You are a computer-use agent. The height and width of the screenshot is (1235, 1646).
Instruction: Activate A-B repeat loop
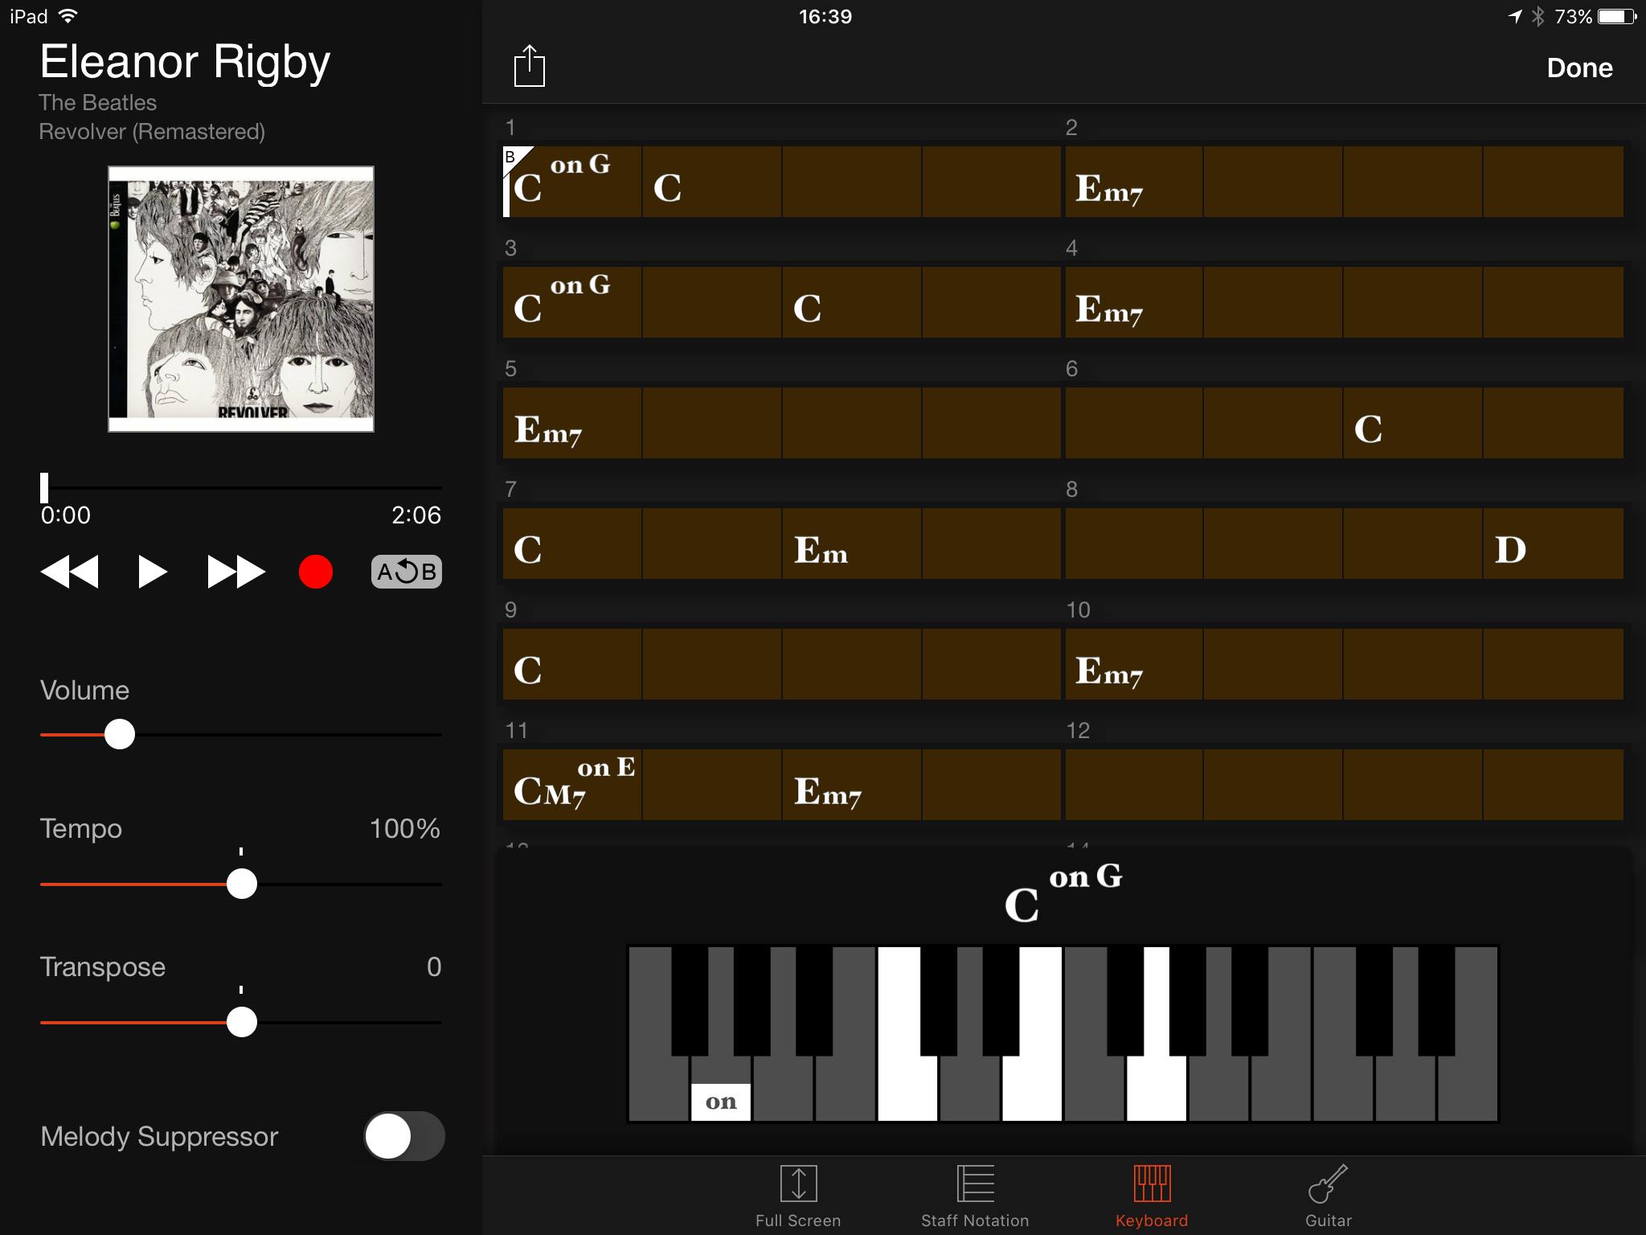407,572
